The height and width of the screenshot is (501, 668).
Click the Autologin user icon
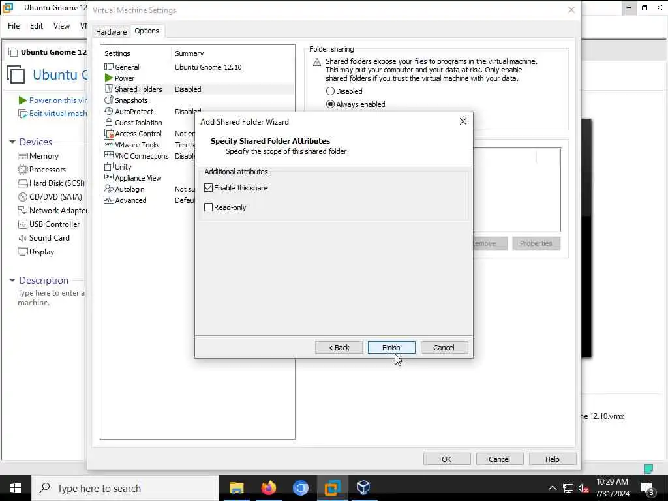pos(109,189)
